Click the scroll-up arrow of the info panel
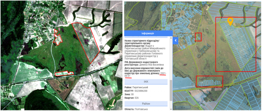 pos(171,38)
